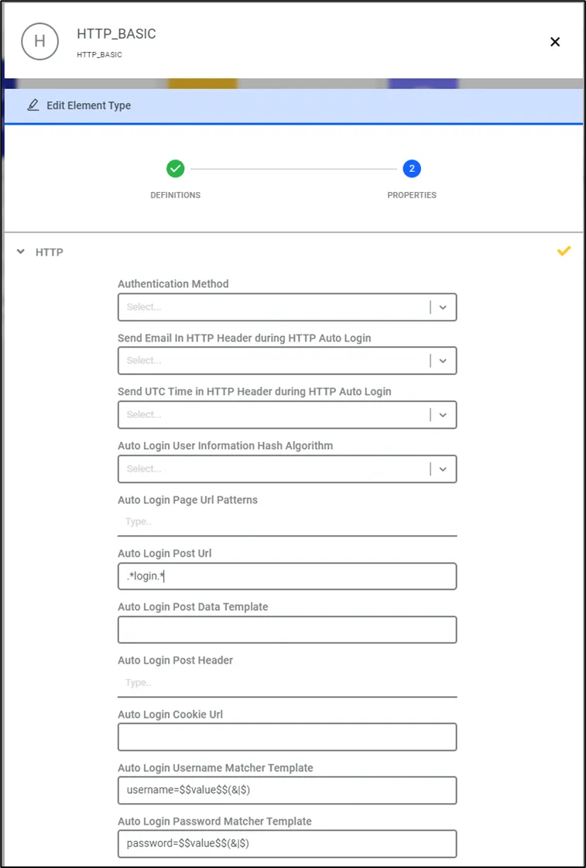The image size is (586, 868).
Task: Click the Authentication Method dropdown arrow
Action: coord(443,307)
